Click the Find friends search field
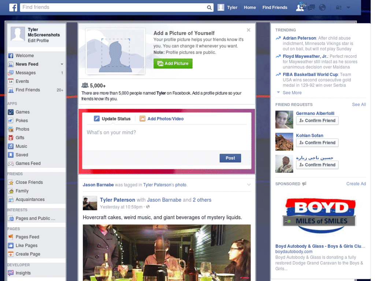Viewport: 375px width, 281px height. 114,7
